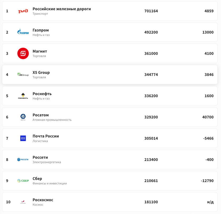Image resolution: width=221 pixels, height=214 pixels.
Task: Click the X5 Group logo
Action: [x=23, y=75]
